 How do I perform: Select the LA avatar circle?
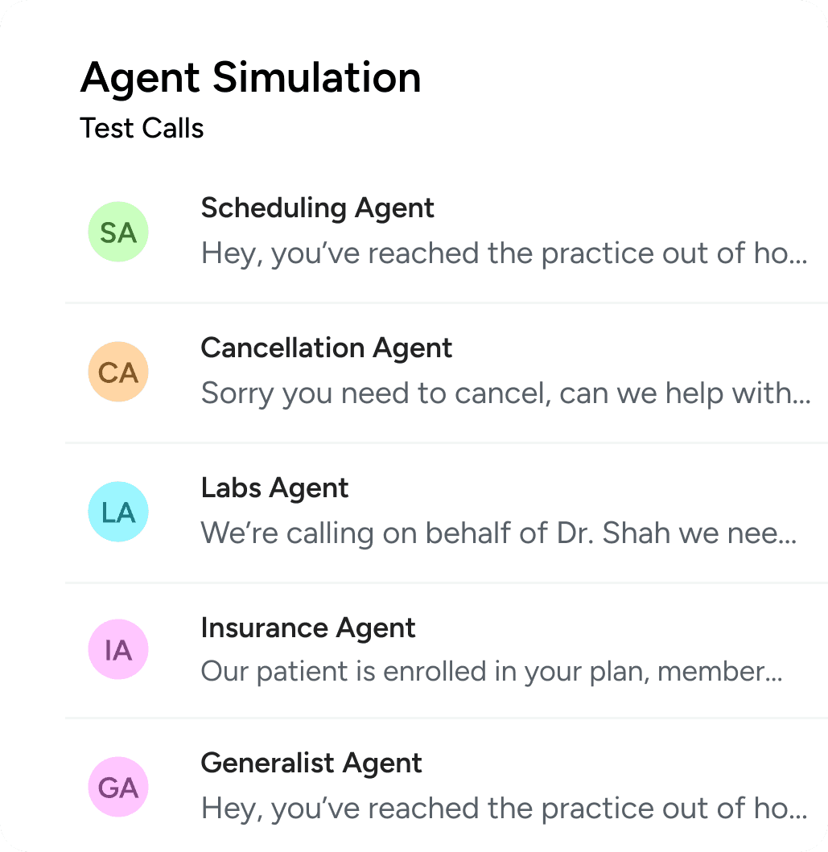click(117, 512)
